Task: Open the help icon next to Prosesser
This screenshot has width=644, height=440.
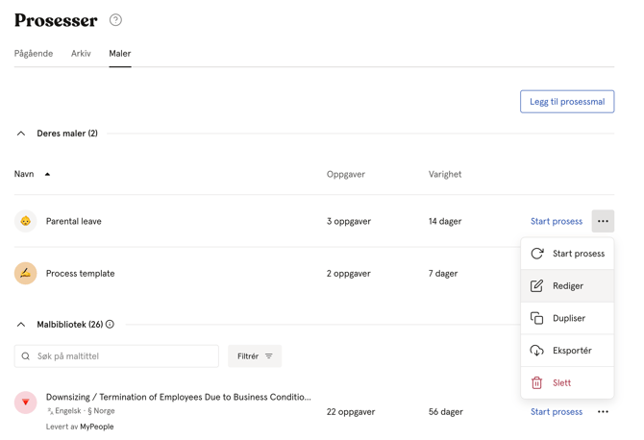Action: (x=115, y=20)
